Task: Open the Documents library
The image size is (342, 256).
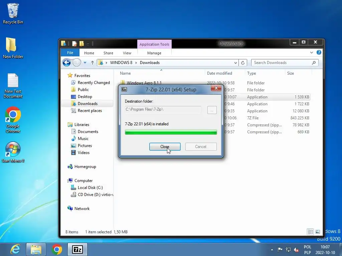Action: pyautogui.click(x=84, y=132)
